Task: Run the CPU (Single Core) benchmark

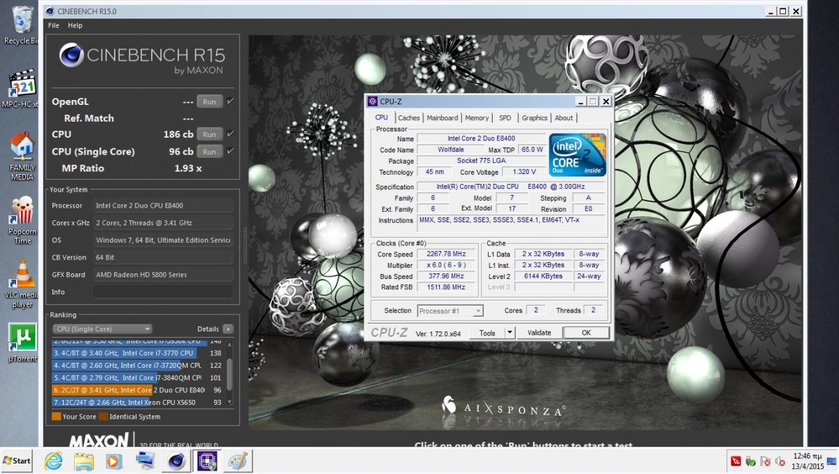Action: point(209,152)
